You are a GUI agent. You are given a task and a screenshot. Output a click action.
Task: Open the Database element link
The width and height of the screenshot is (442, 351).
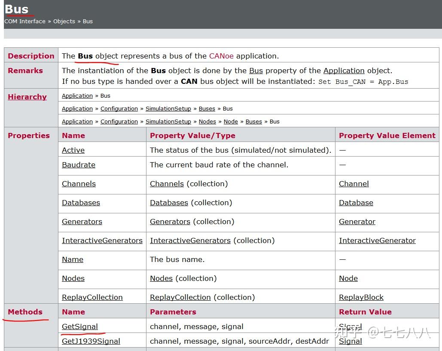coord(356,203)
